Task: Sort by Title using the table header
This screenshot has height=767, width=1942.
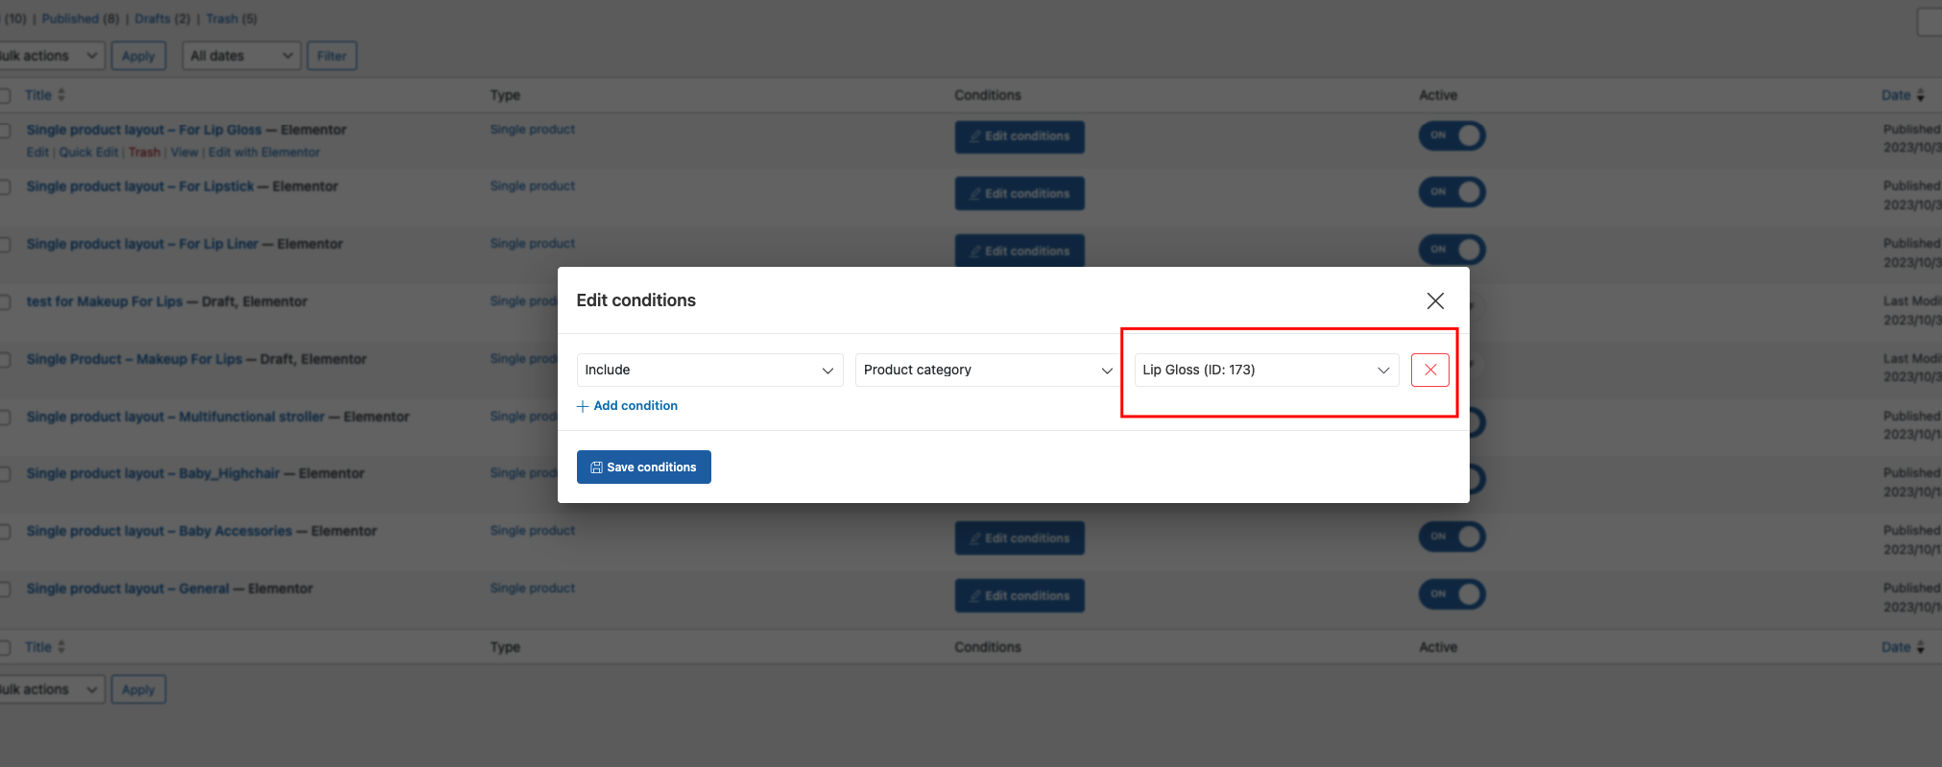Action: (x=45, y=95)
